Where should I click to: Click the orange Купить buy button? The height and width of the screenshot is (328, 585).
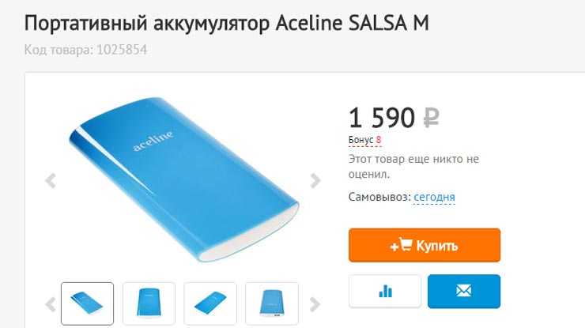[x=425, y=245]
